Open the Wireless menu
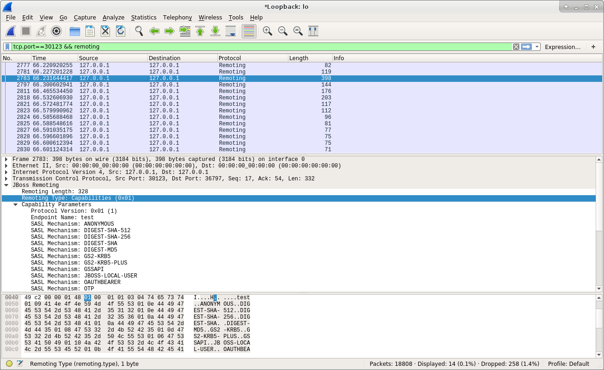Screen dimensions: 604x370 (x=210, y=17)
